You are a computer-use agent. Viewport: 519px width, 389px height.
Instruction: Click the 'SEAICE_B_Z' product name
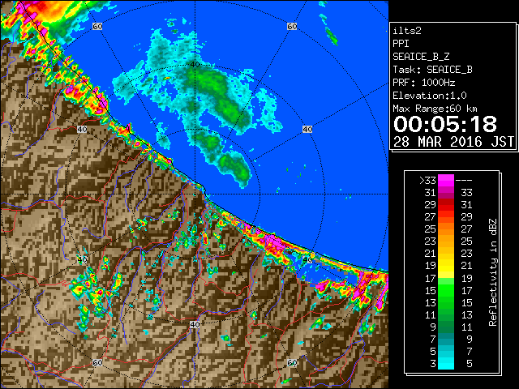click(421, 57)
